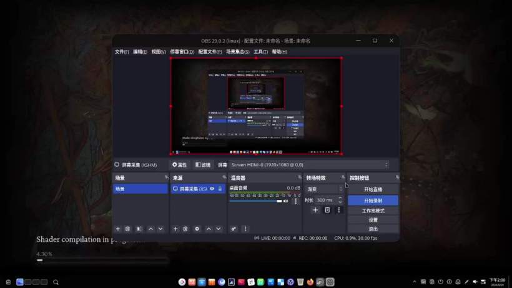Open the 工具(T) menu
The height and width of the screenshot is (288, 512).
pos(260,52)
